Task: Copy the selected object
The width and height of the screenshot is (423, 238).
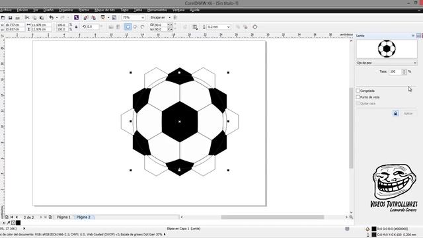Action: pos(34,18)
